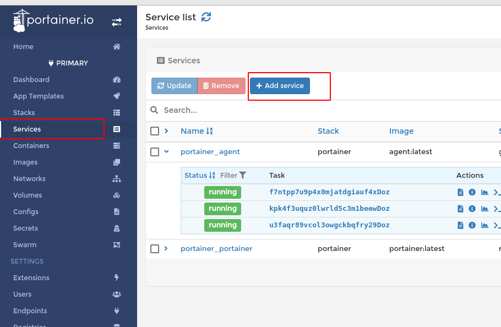501x327 pixels.
Task: Open console icon for task f7ntpp7u9p4x0mjatdgiauf4xDoz
Action: pyautogui.click(x=497, y=192)
